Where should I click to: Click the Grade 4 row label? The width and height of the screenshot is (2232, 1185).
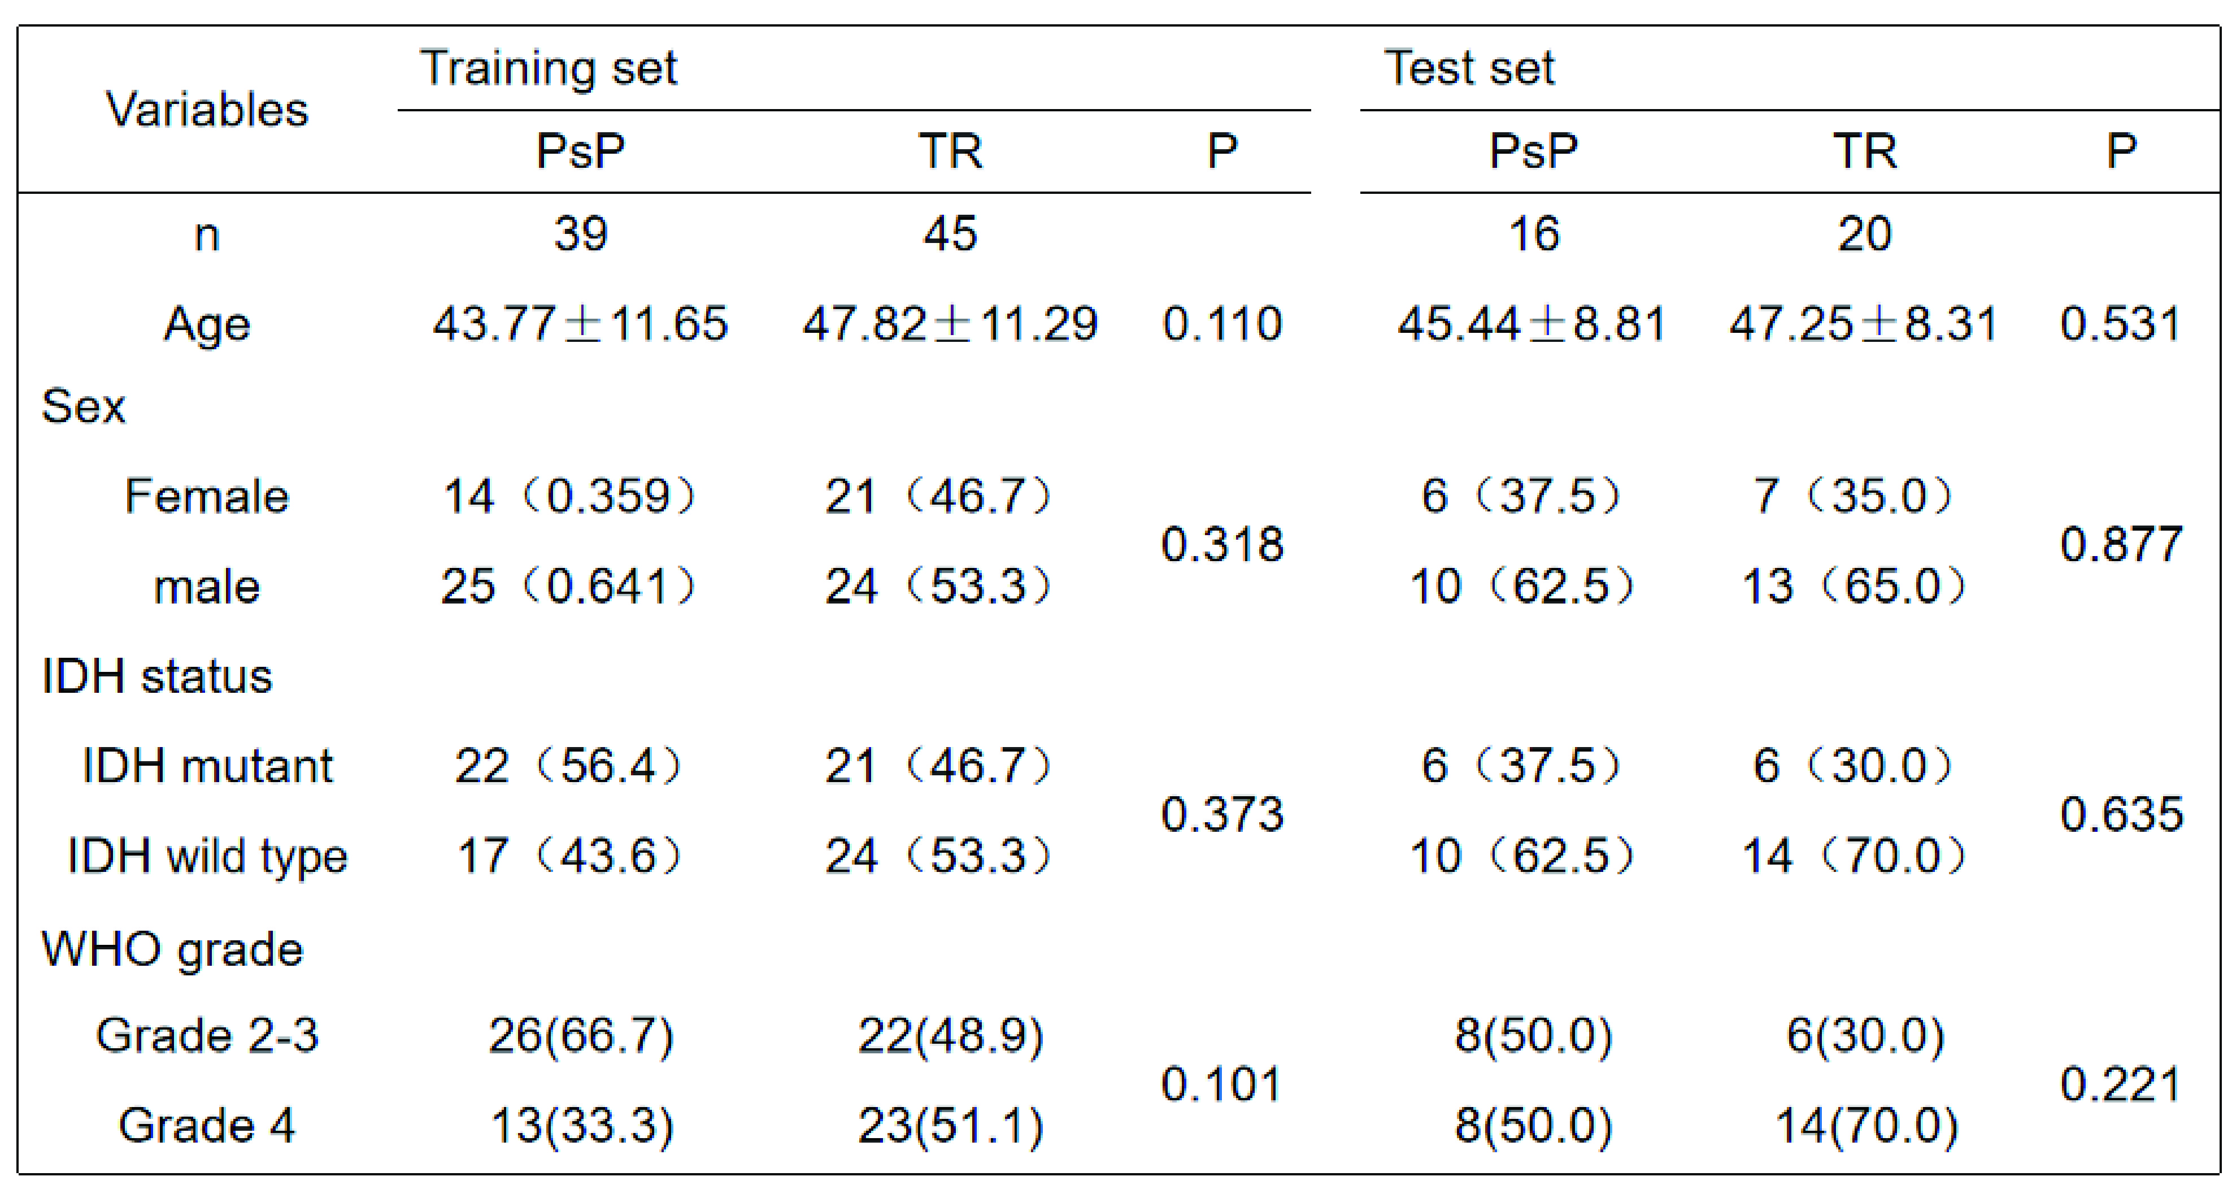[207, 1125]
